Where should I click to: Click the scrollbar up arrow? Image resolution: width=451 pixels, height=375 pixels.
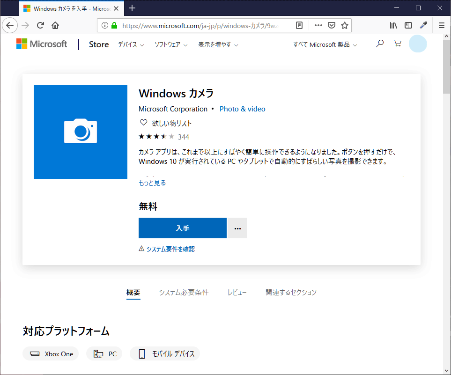(x=446, y=37)
